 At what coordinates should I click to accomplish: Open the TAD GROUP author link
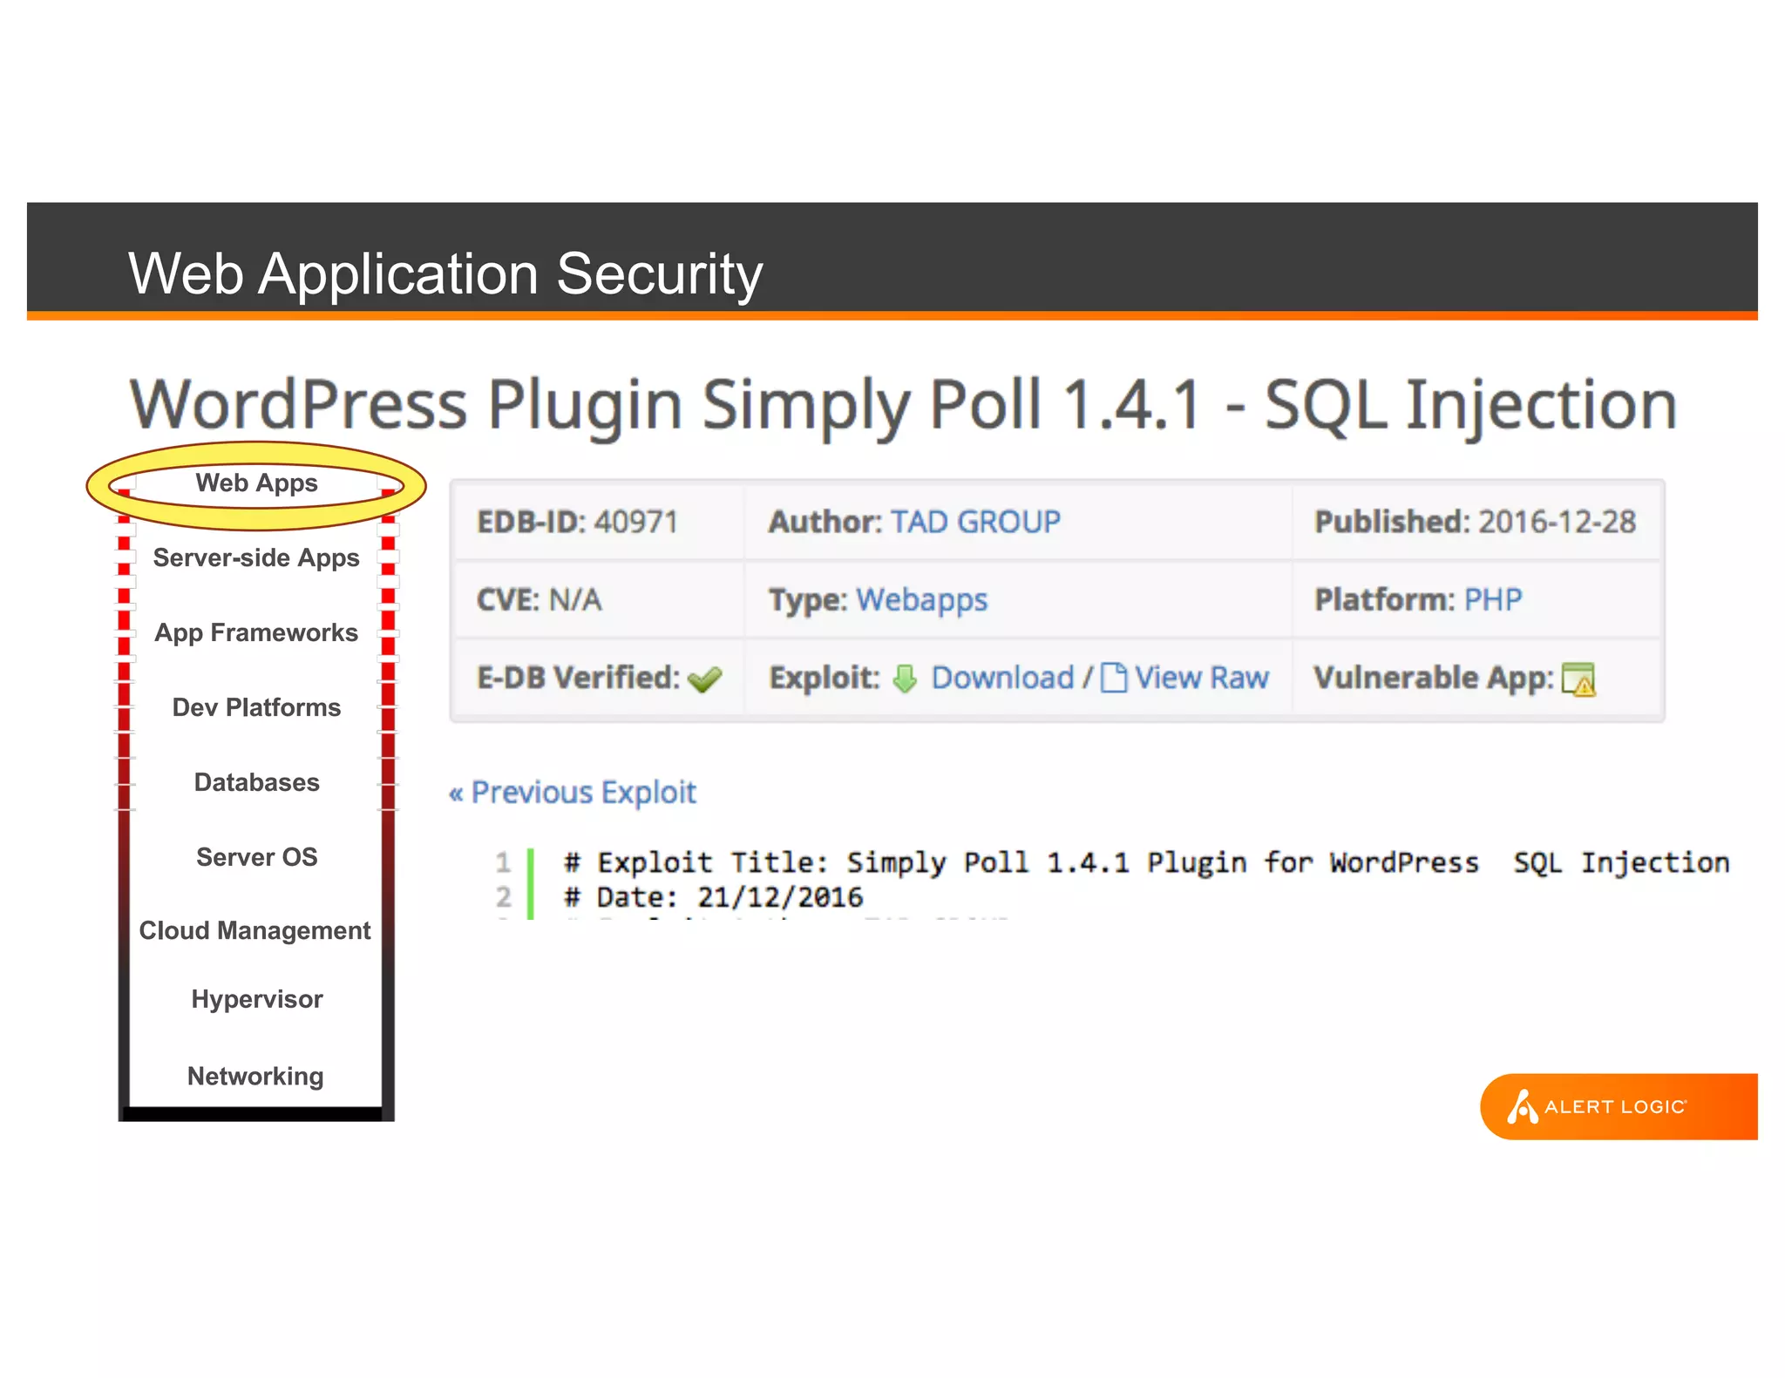975,522
